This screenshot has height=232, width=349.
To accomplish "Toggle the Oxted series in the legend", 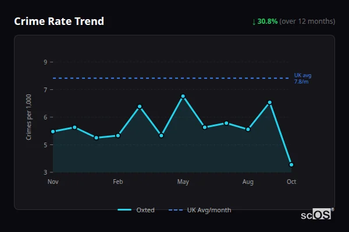I will point(136,210).
